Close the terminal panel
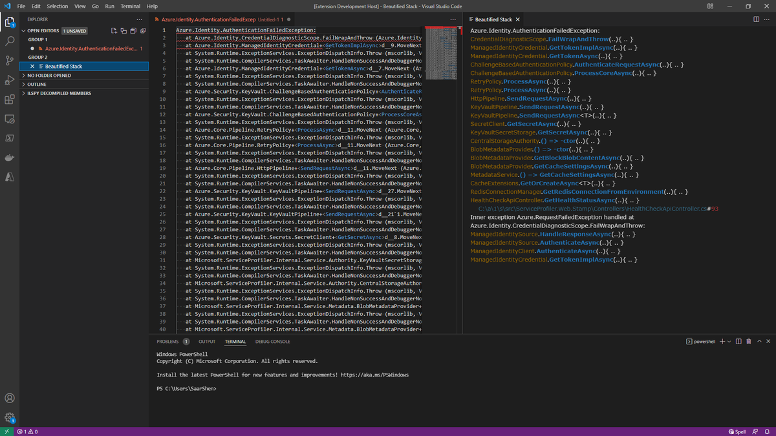The height and width of the screenshot is (436, 776). coord(768,342)
